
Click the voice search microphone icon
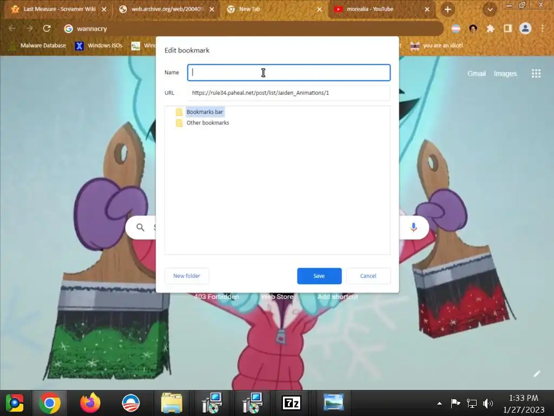click(414, 227)
